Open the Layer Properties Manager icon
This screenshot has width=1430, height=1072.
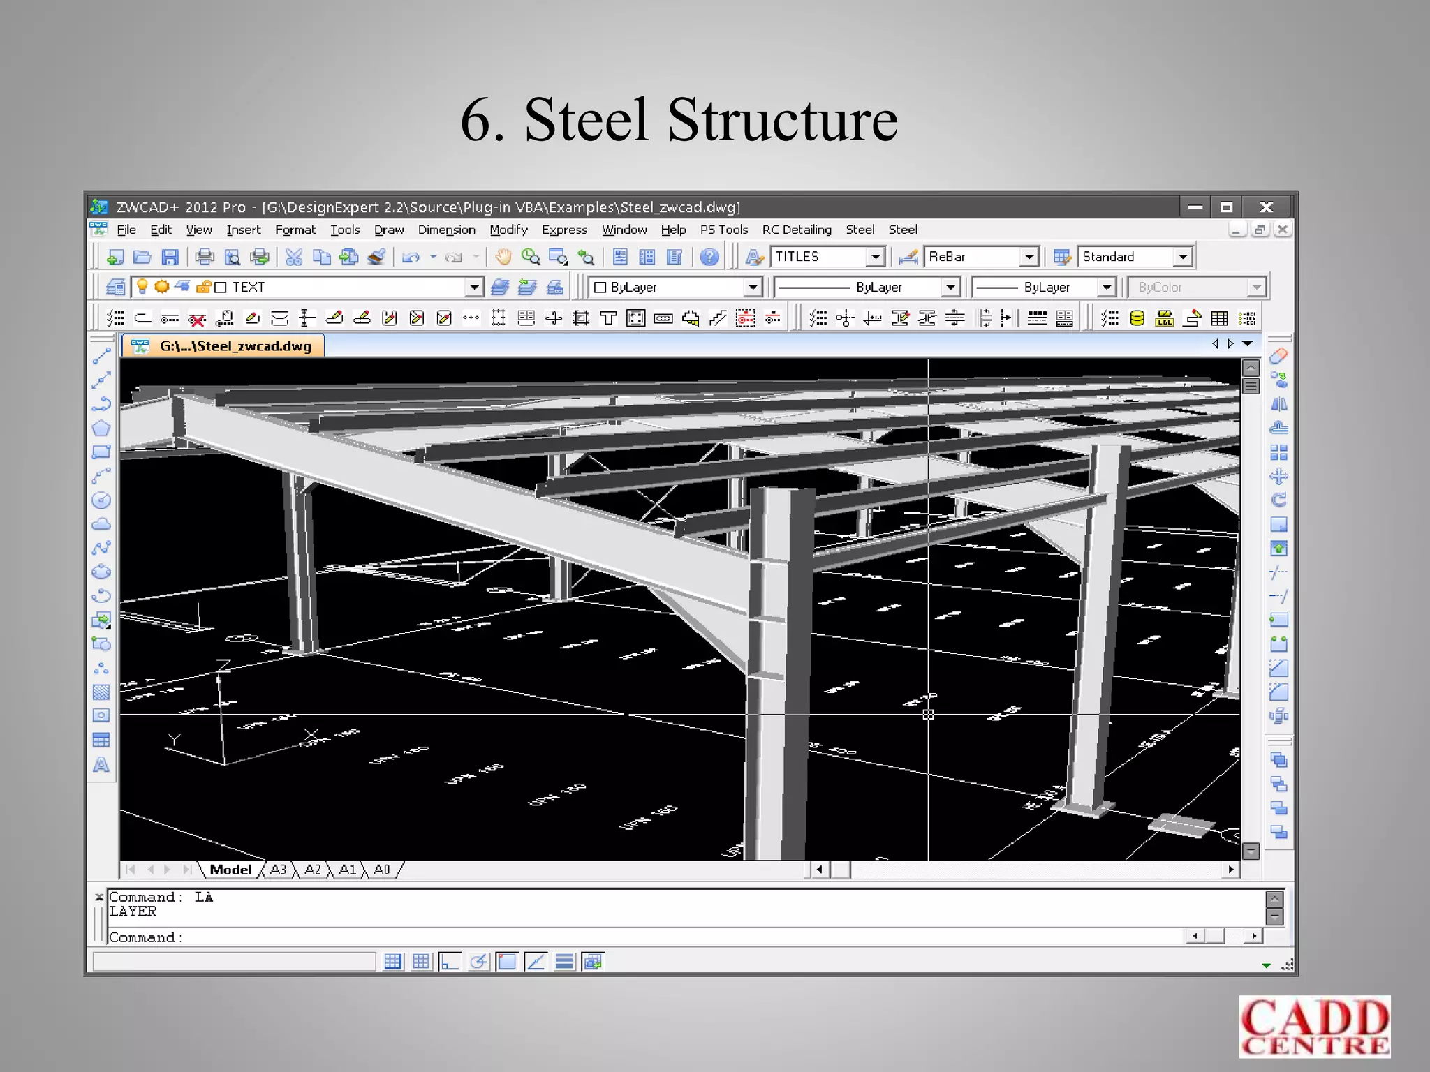pyautogui.click(x=116, y=288)
